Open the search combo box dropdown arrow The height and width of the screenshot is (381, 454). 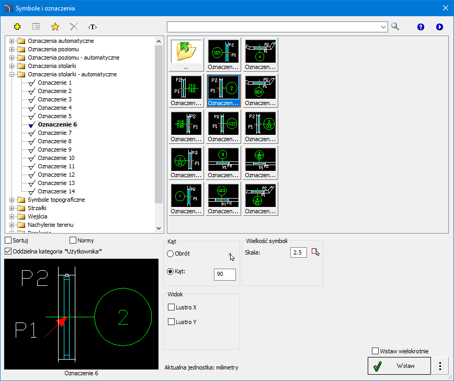[x=383, y=27]
